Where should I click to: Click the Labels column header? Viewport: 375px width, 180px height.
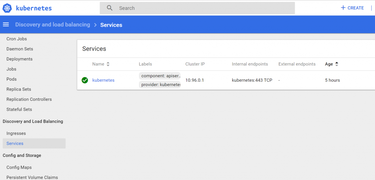click(x=145, y=64)
